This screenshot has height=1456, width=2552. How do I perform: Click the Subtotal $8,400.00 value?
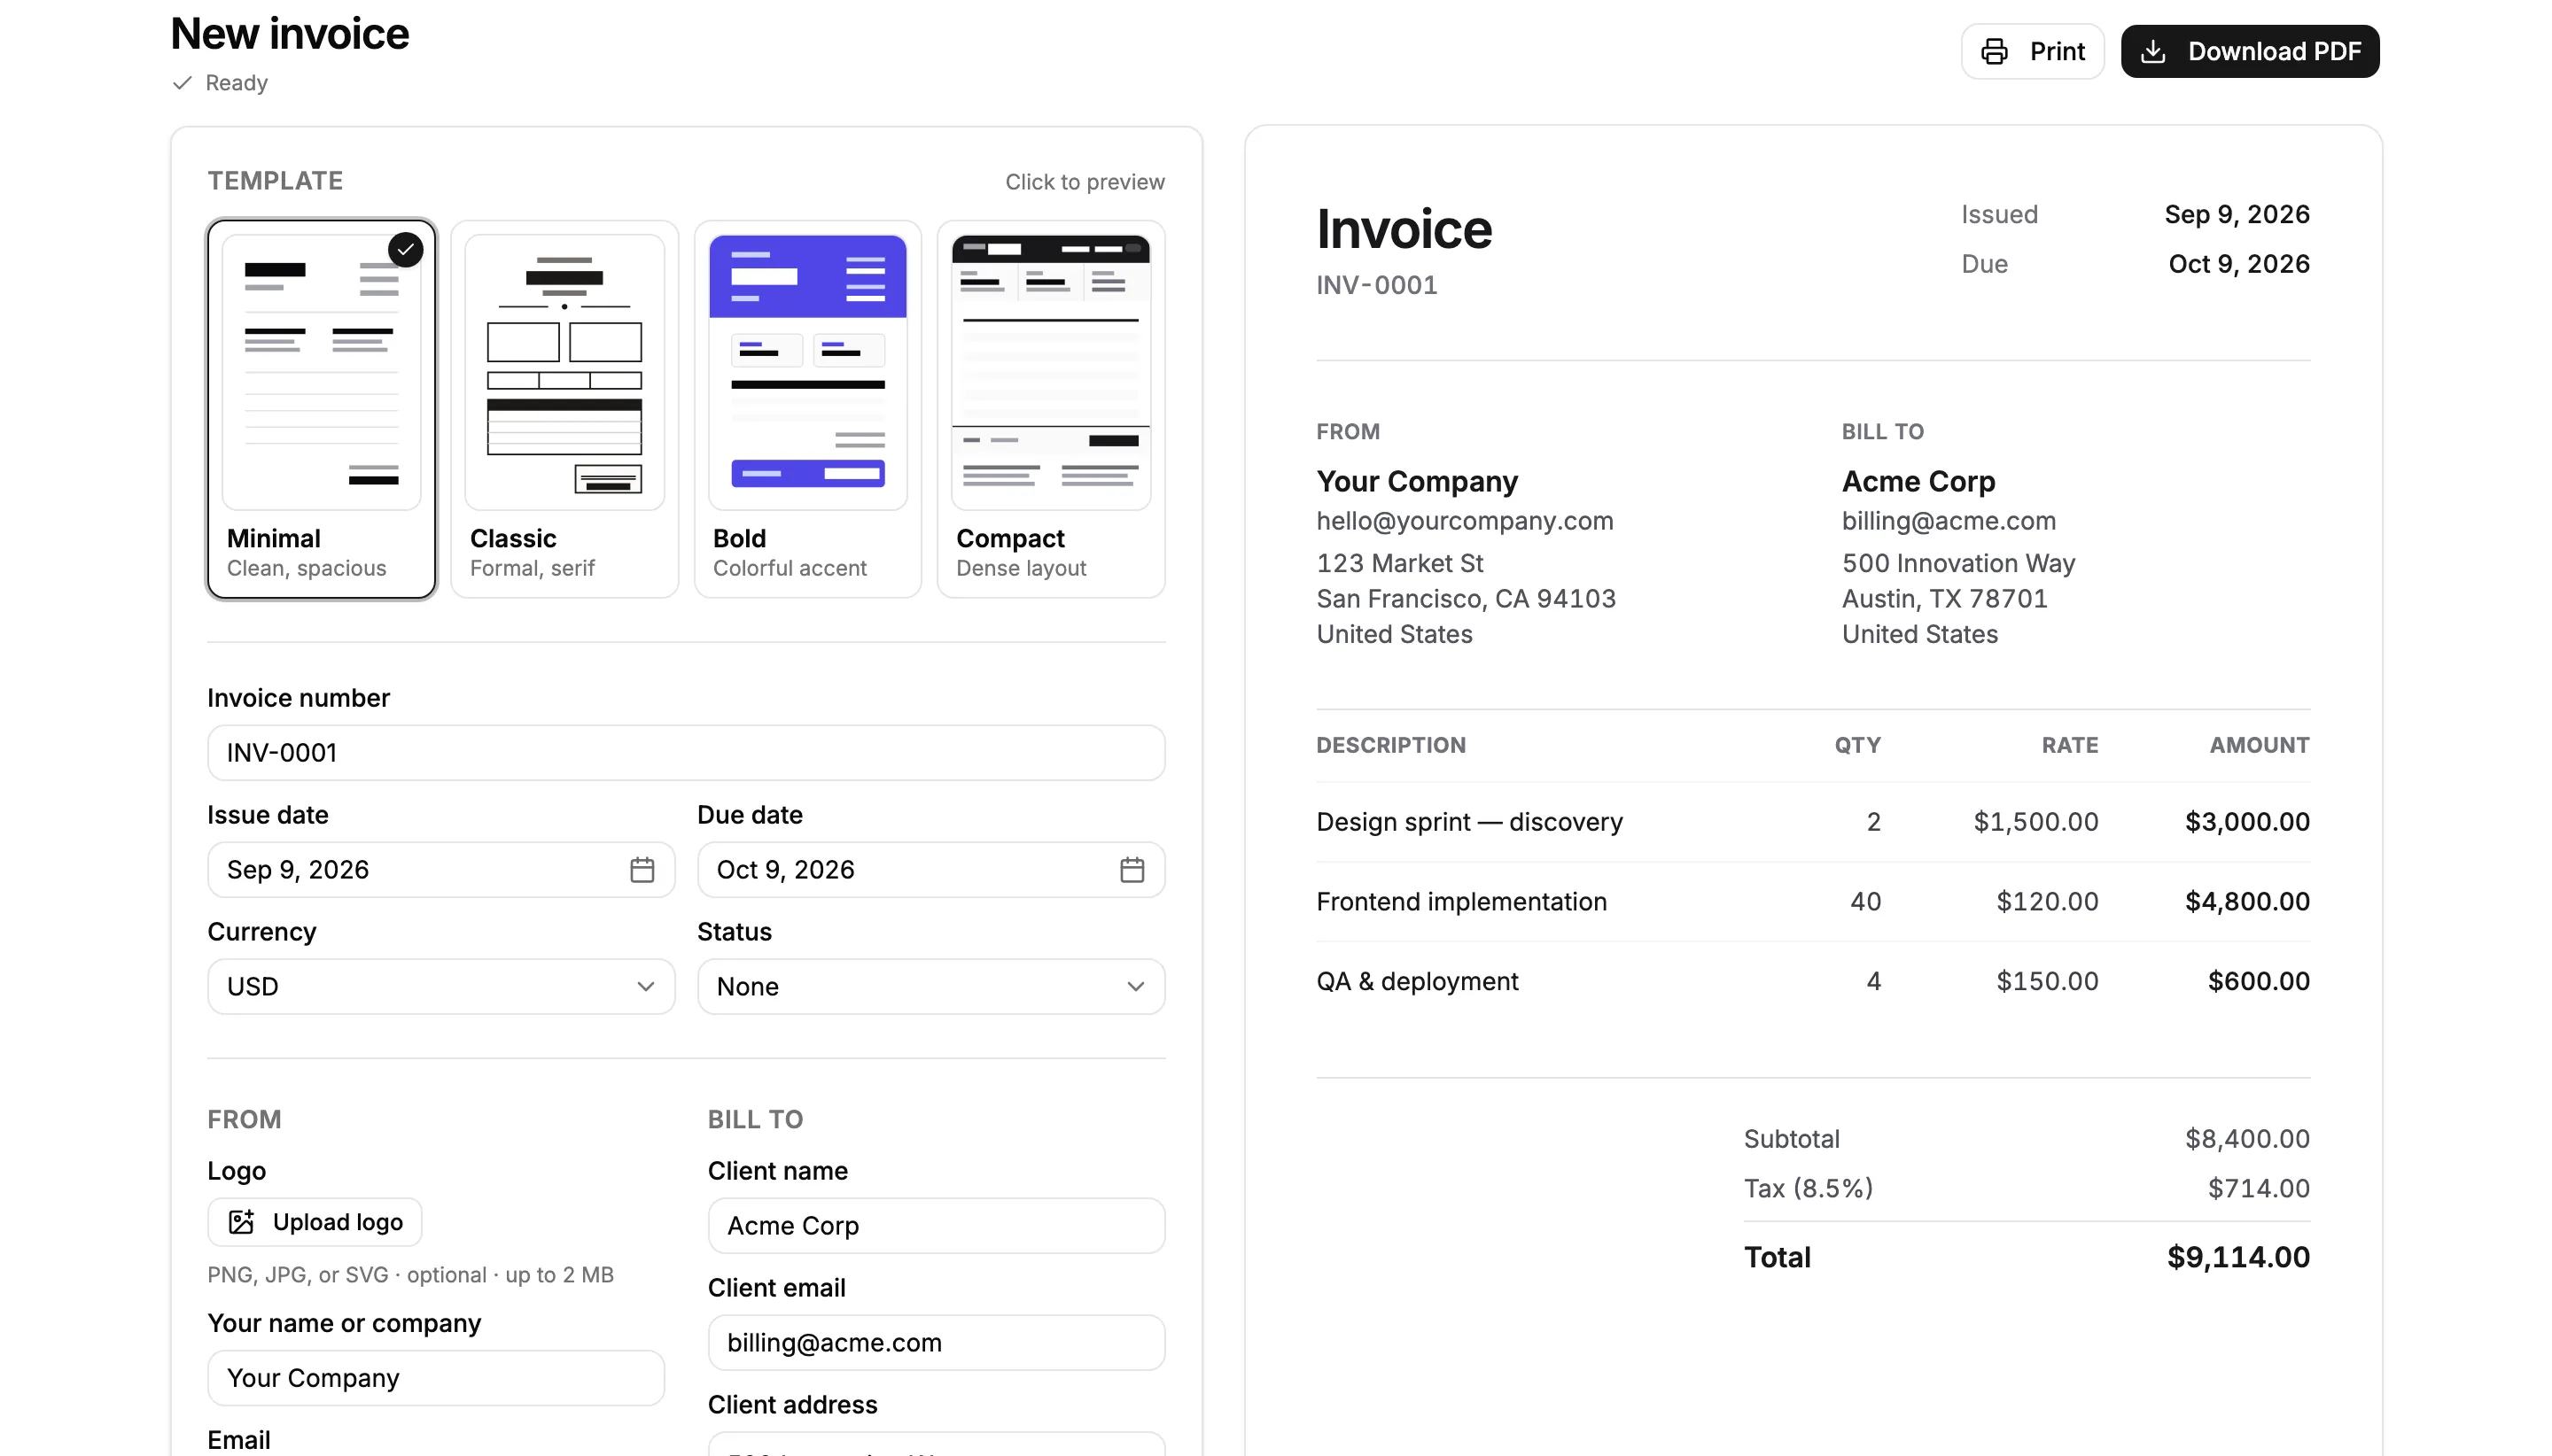tap(2247, 1139)
